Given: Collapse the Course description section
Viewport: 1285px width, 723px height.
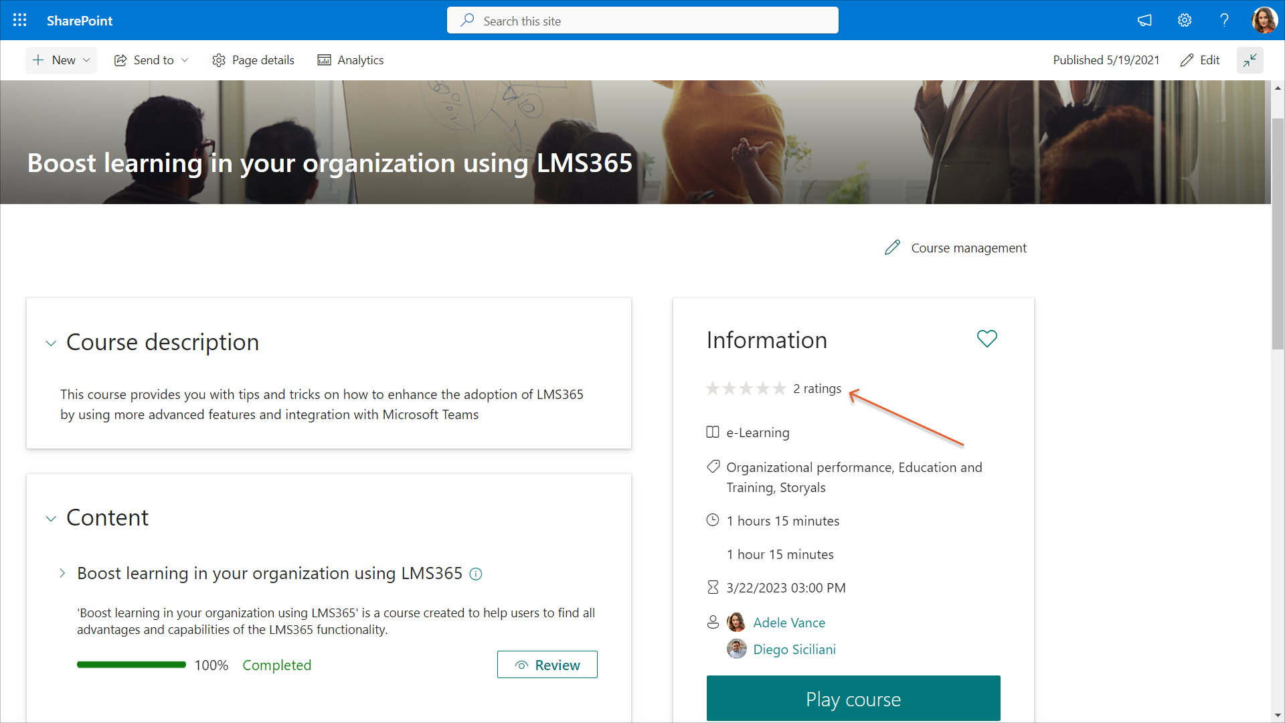Looking at the screenshot, I should click(x=51, y=343).
